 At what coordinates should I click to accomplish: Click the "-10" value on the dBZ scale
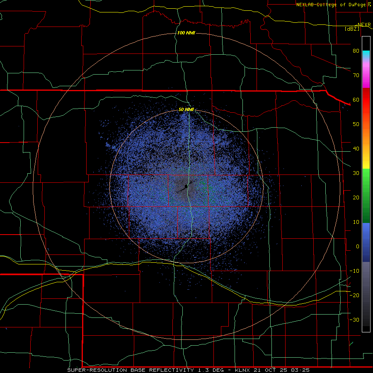pyautogui.click(x=354, y=271)
